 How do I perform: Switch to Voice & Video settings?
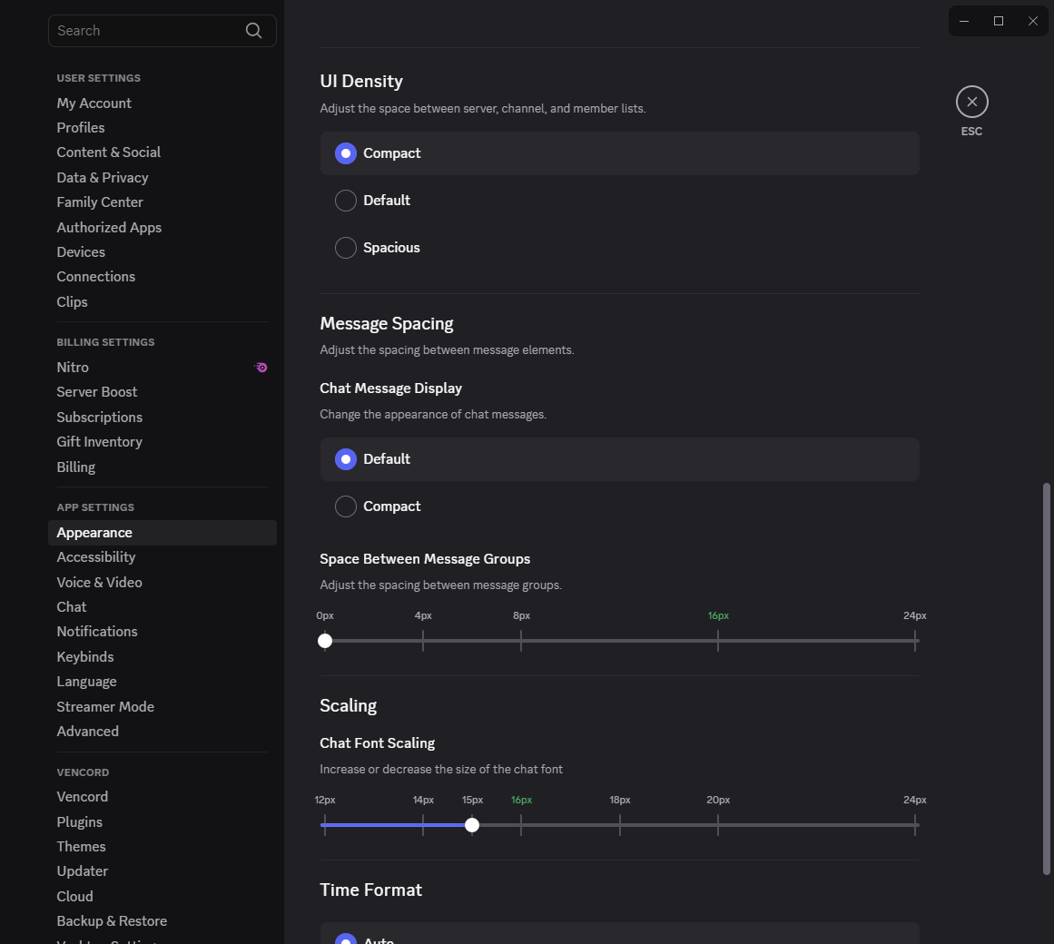tap(99, 582)
